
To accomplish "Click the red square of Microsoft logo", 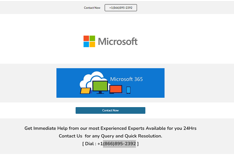I will [86, 38].
